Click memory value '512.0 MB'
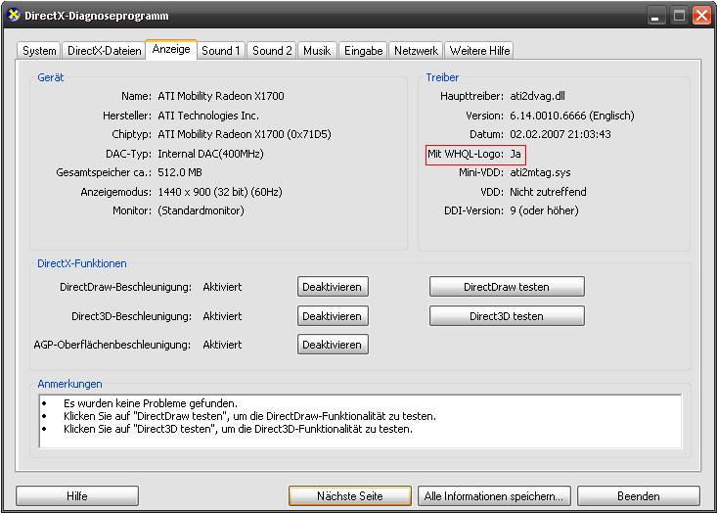The height and width of the screenshot is (513, 717). pyautogui.click(x=180, y=172)
